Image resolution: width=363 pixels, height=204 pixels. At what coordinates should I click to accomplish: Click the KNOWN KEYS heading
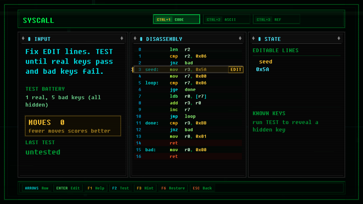[269, 113]
